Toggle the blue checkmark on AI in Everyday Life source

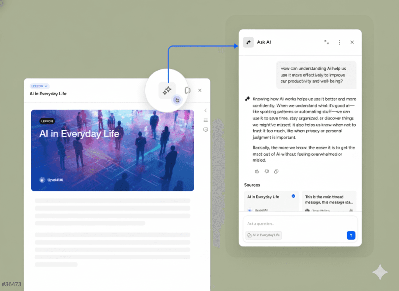pyautogui.click(x=293, y=196)
